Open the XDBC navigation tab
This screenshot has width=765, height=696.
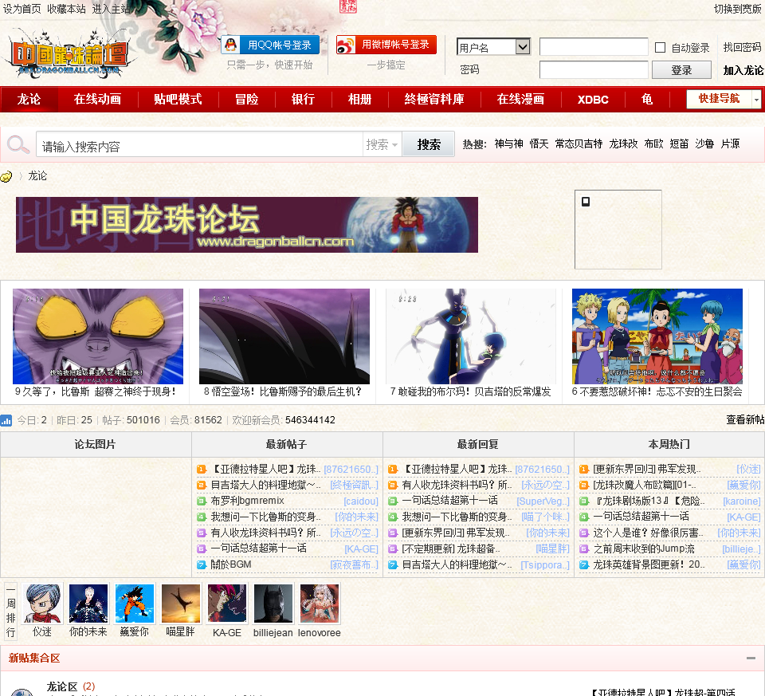click(593, 100)
